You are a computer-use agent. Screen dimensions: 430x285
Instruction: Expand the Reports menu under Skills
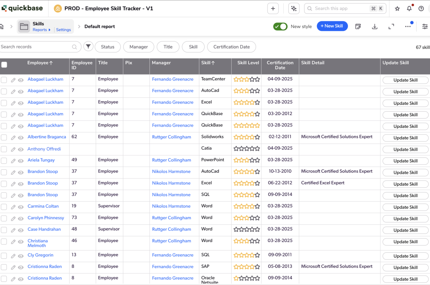tap(41, 30)
